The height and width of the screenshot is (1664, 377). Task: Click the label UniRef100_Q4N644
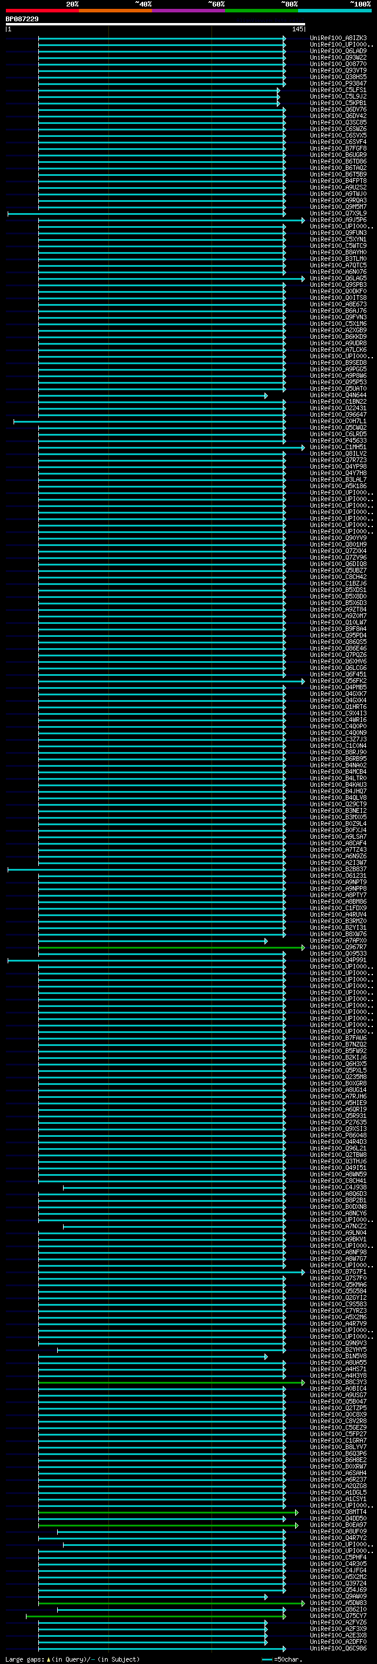(338, 395)
